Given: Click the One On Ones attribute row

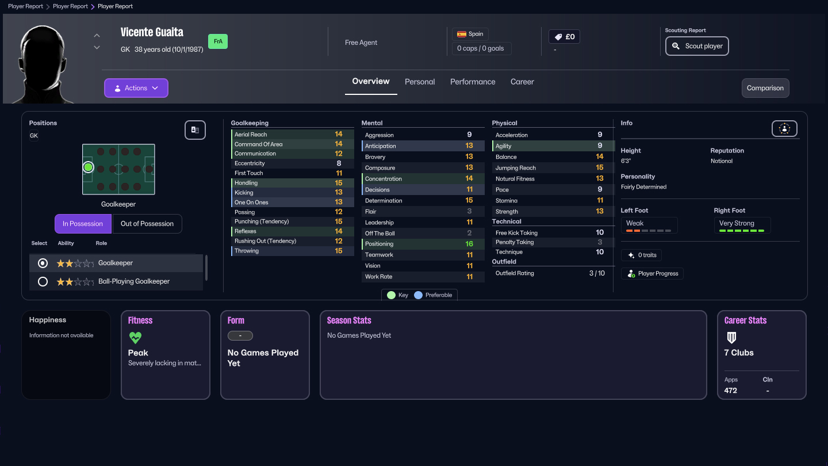Looking at the screenshot, I should (292, 203).
